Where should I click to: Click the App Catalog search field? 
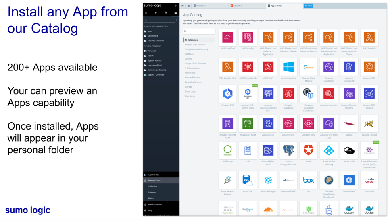point(200,31)
